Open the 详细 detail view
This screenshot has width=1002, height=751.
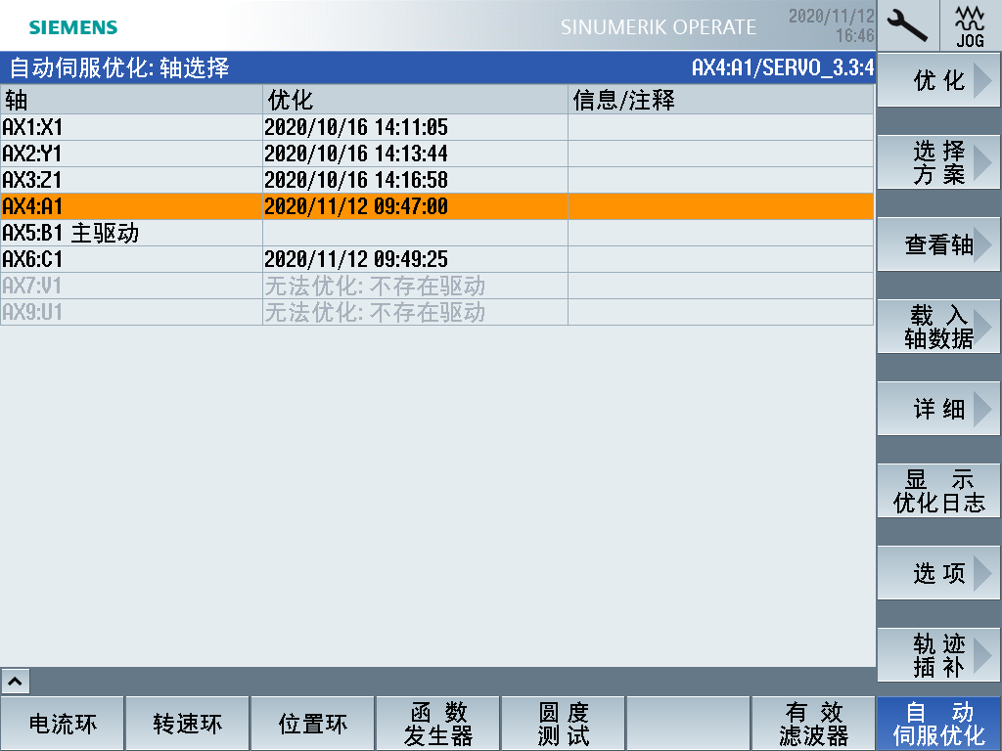936,409
